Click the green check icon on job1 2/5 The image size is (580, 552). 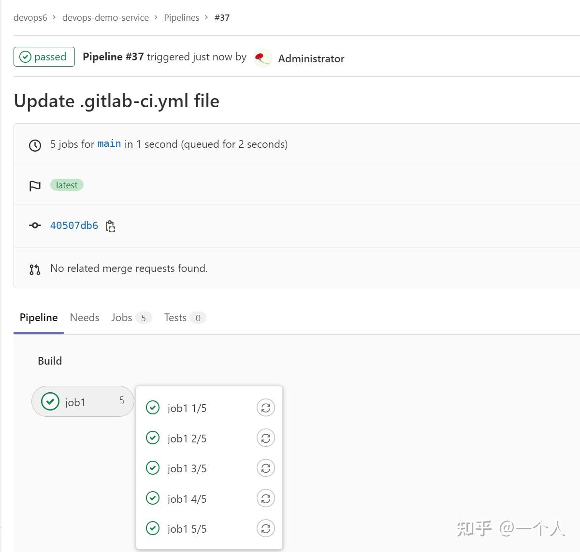click(153, 438)
